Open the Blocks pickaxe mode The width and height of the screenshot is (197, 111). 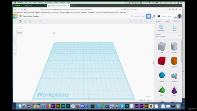154,16
